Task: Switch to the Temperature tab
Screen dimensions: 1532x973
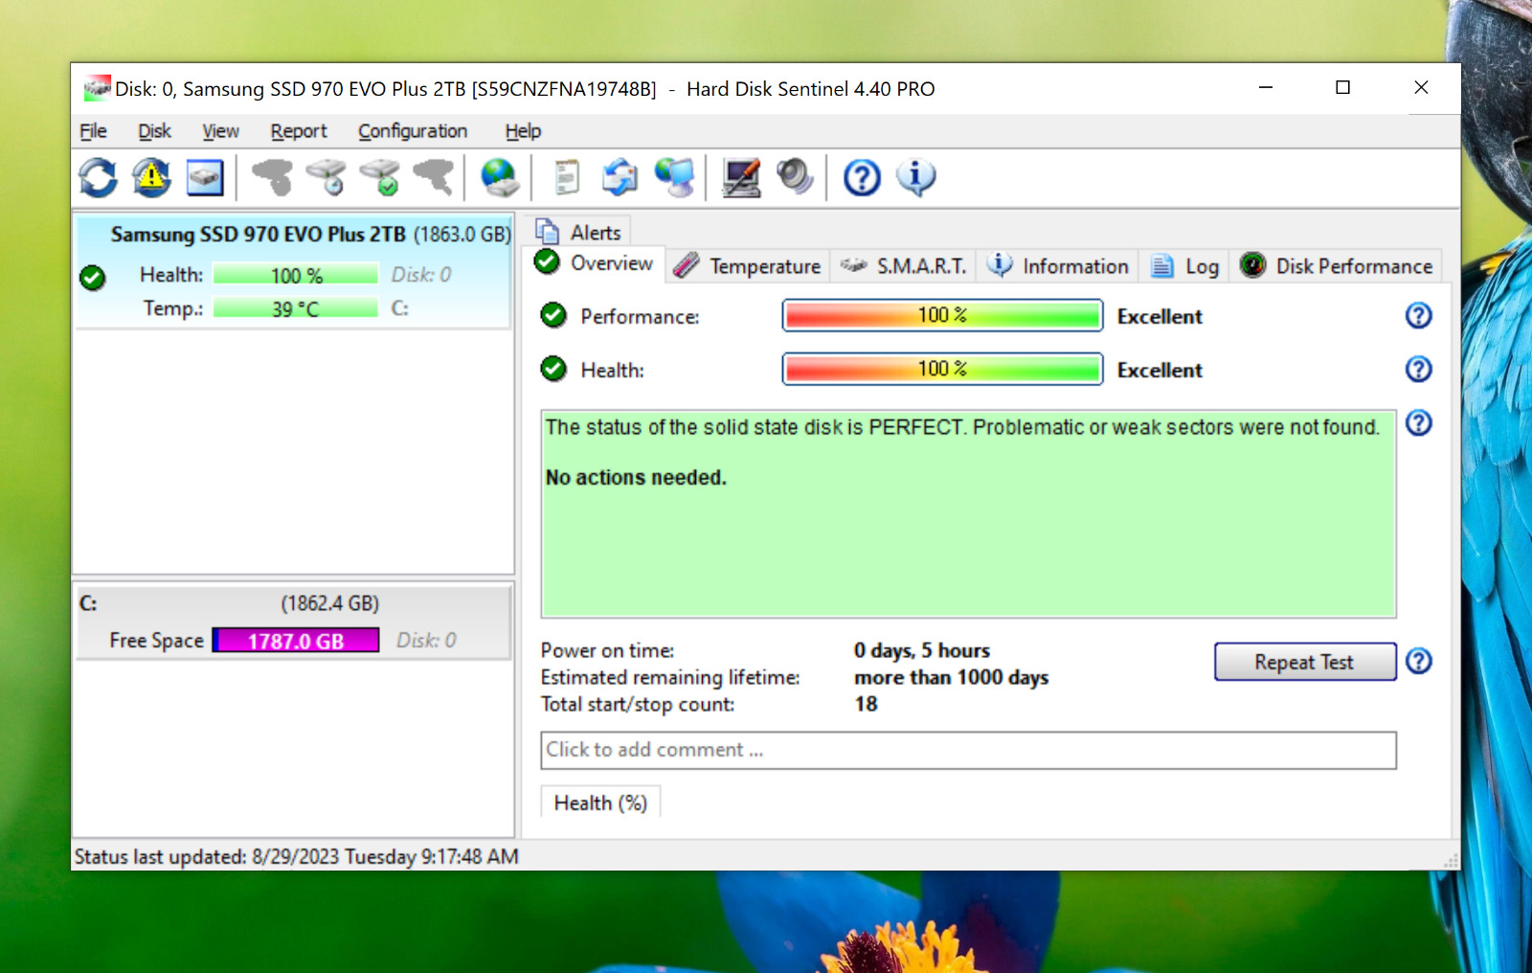Action: point(747,266)
